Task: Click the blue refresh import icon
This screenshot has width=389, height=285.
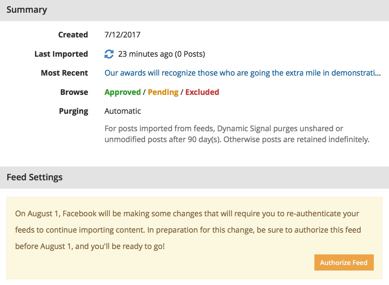Action: point(109,54)
